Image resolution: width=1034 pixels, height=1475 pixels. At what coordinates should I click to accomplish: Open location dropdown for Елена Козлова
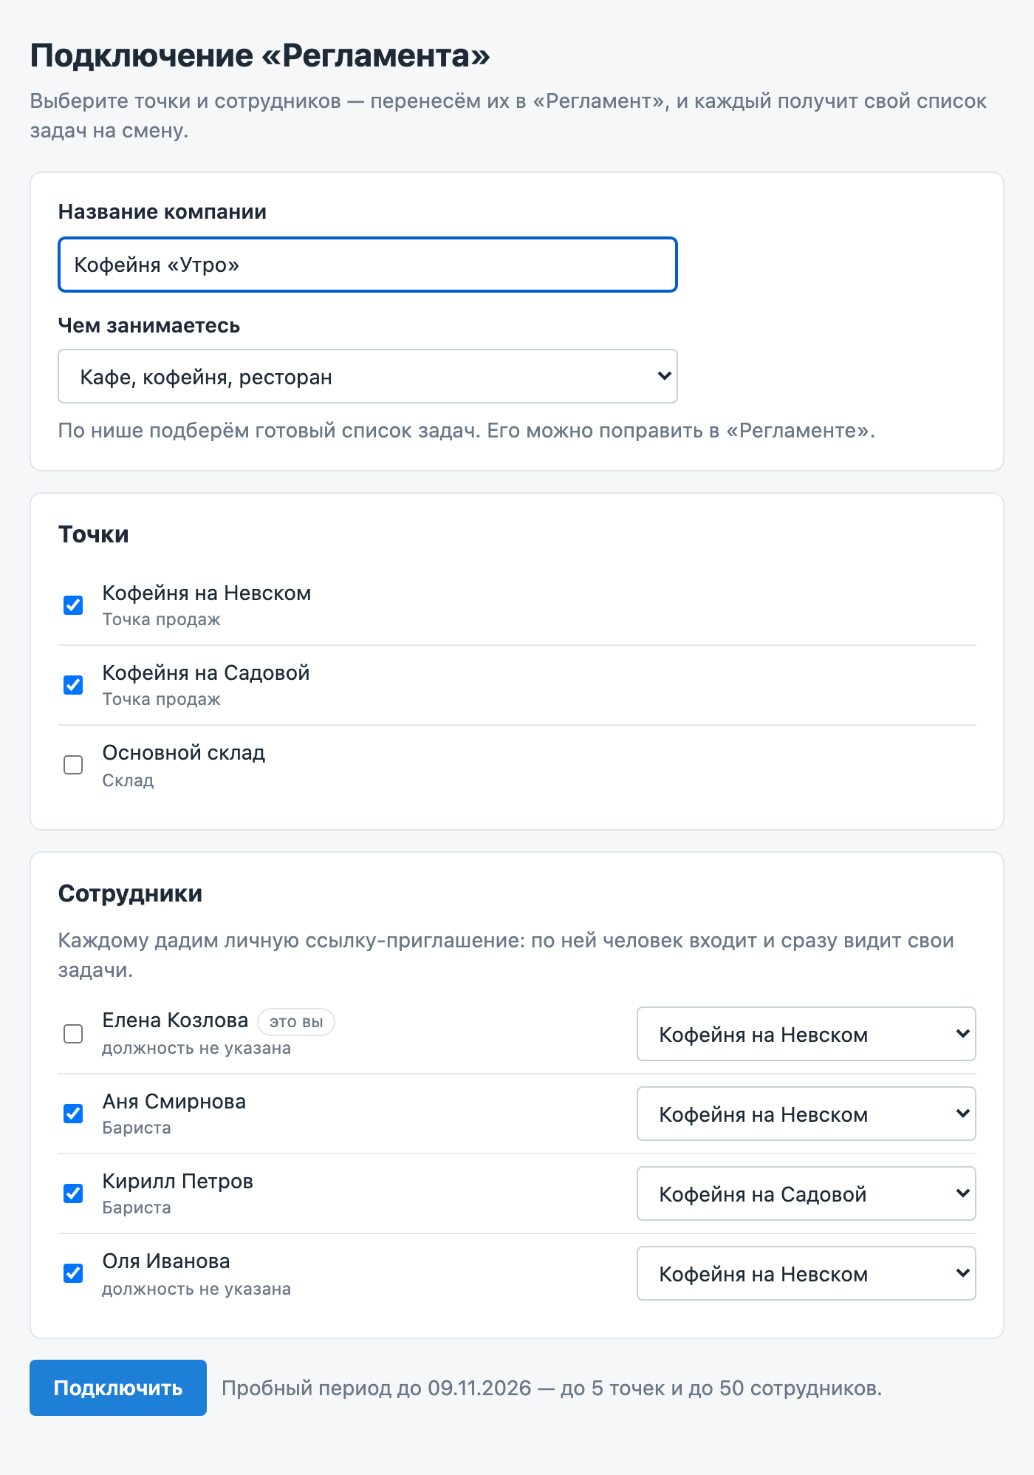[x=807, y=1034]
